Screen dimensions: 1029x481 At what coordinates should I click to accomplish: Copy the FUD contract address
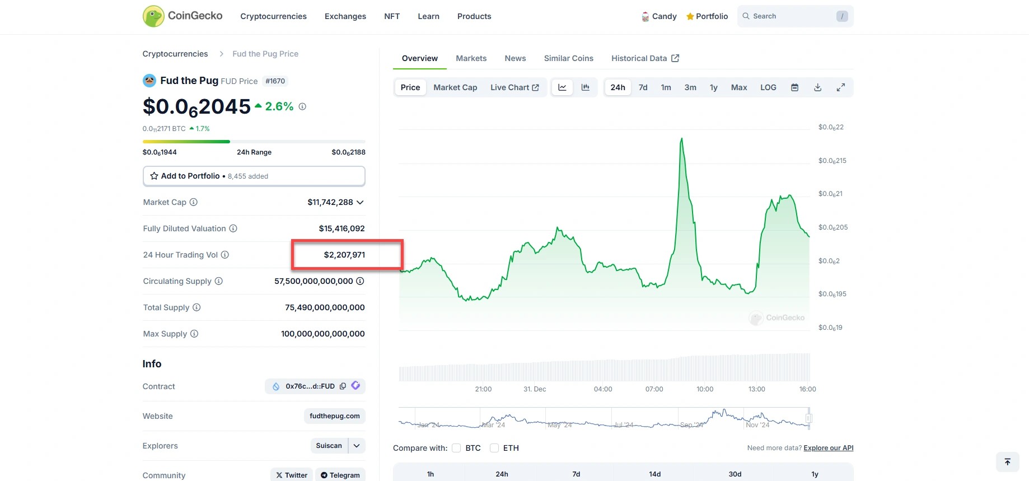point(343,386)
